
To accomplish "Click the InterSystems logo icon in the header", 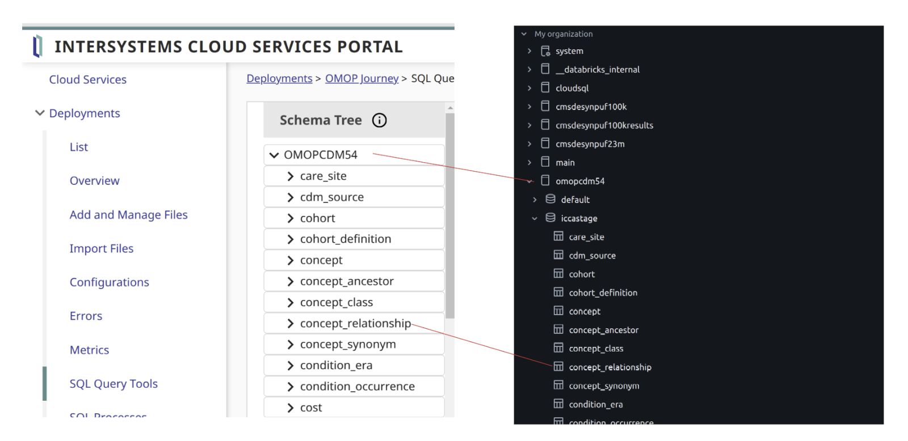I will (x=37, y=46).
